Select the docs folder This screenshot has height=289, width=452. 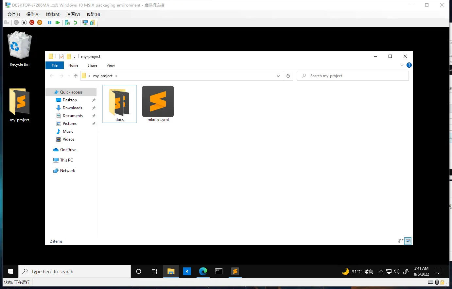click(119, 103)
